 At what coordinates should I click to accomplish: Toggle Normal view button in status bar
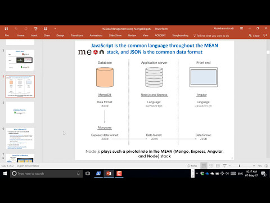pyautogui.click(x=204, y=166)
